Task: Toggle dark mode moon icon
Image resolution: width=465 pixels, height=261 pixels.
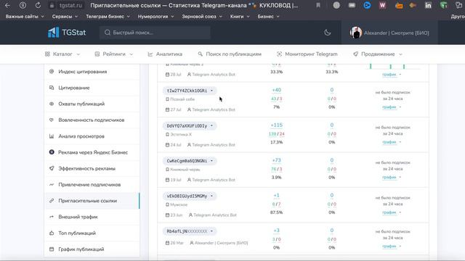Action: click(328, 33)
